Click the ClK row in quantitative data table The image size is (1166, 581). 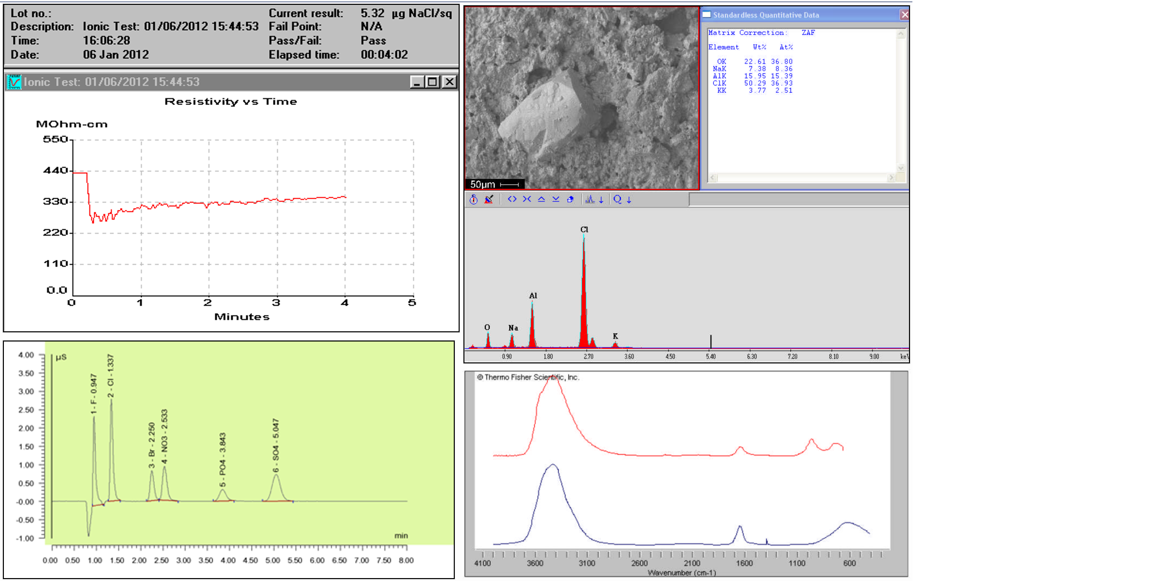[752, 83]
